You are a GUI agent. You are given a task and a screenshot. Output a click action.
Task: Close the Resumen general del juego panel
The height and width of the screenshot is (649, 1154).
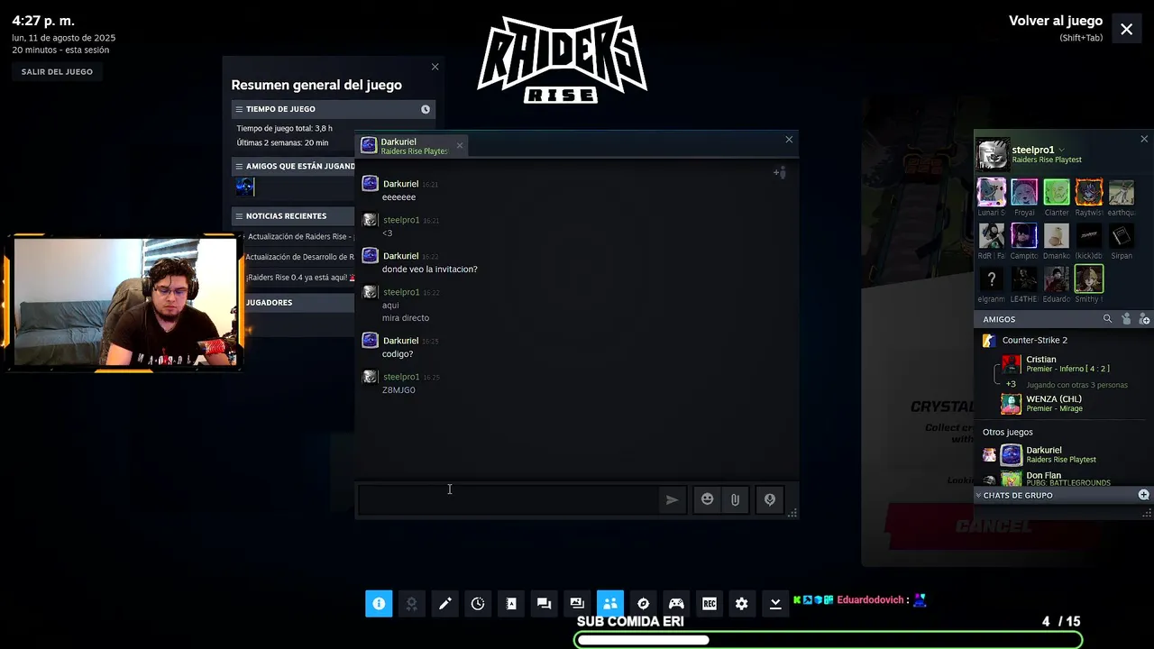click(x=435, y=67)
